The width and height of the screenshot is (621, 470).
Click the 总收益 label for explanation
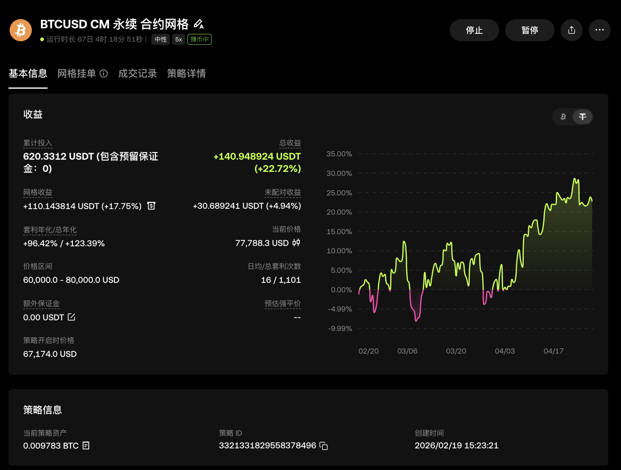click(x=290, y=143)
